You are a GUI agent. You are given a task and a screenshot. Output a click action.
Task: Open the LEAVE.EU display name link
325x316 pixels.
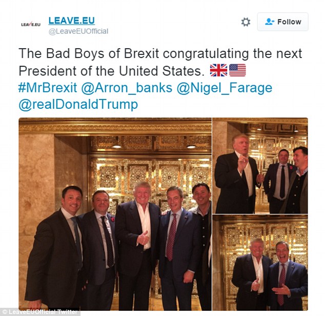pyautogui.click(x=71, y=21)
